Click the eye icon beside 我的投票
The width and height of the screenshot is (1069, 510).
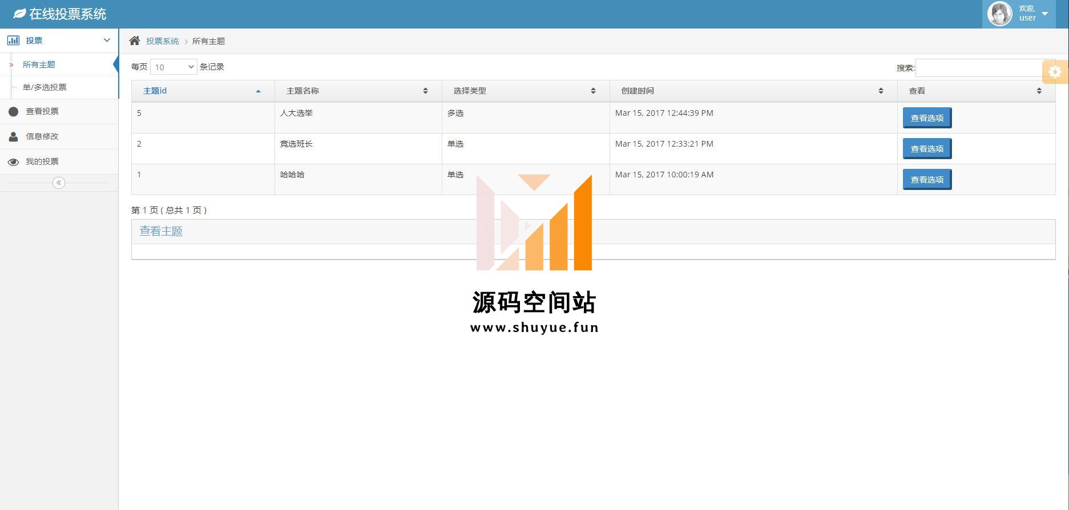click(14, 162)
